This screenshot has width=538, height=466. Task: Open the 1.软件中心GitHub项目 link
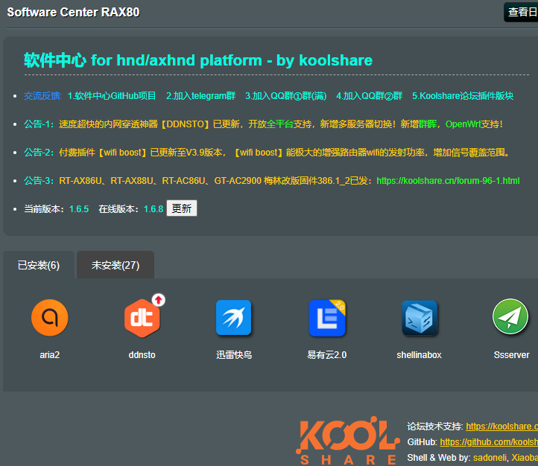112,95
